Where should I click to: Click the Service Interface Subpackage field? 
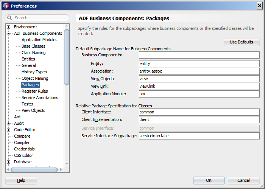[x=199, y=136]
